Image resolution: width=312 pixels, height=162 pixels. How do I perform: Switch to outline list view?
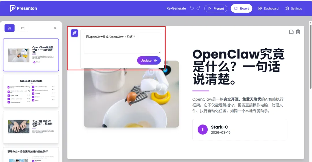coord(23,28)
